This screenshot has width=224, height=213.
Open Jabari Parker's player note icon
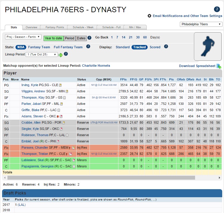[61, 104]
